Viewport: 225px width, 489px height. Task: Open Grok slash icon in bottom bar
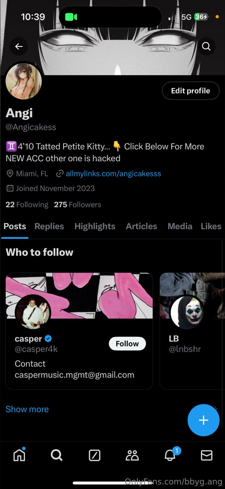pos(95,455)
